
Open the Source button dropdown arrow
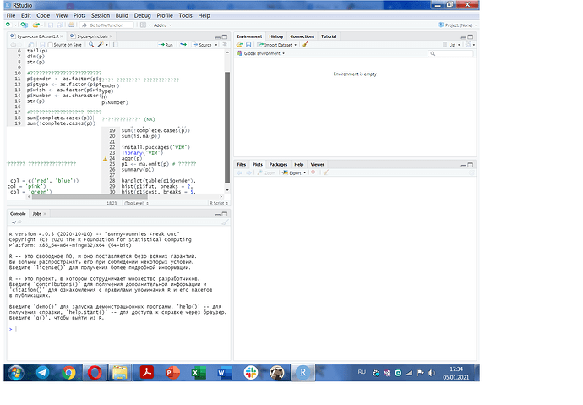click(x=216, y=45)
